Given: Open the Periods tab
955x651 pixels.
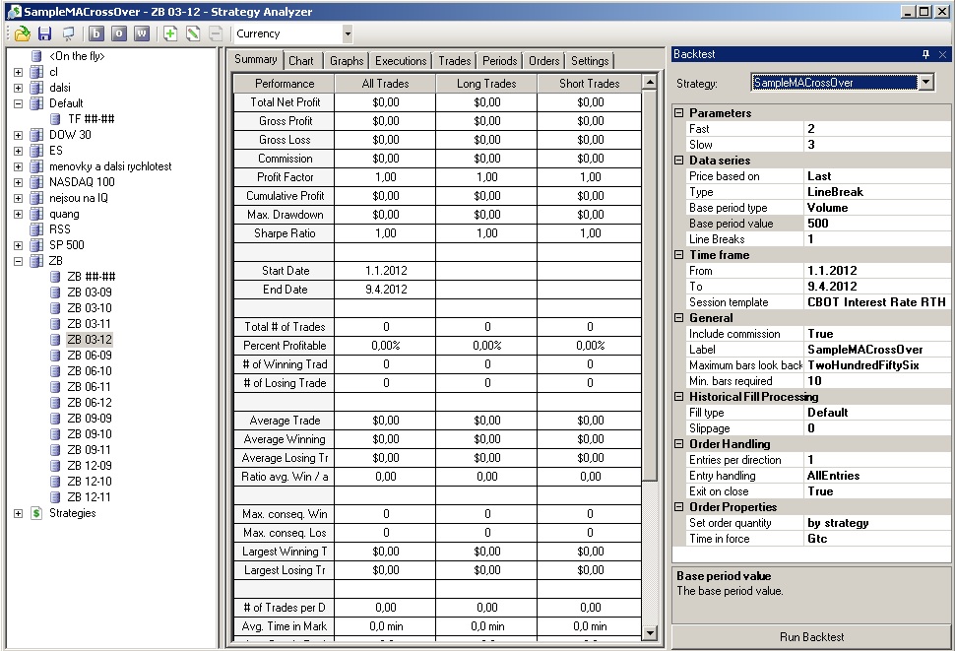Looking at the screenshot, I should click(499, 61).
